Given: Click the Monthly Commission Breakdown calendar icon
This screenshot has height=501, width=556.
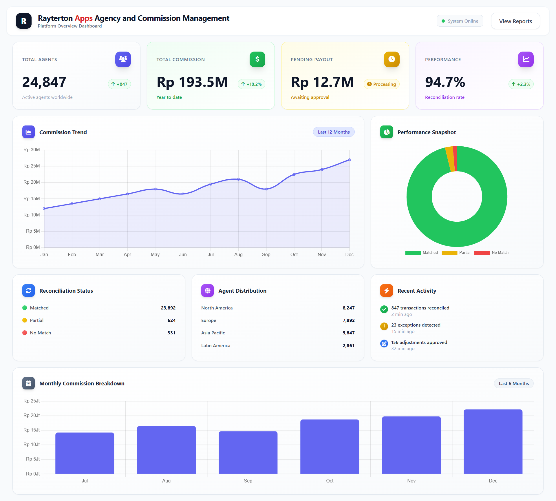Looking at the screenshot, I should [x=28, y=383].
